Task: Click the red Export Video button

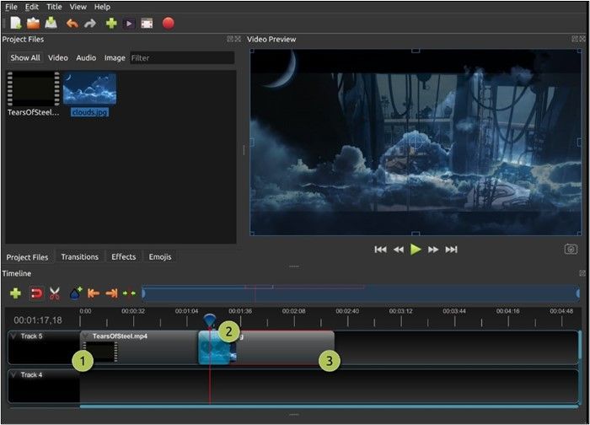Action: (168, 24)
